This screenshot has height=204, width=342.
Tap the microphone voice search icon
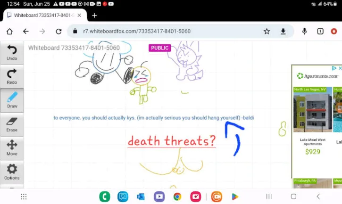pyautogui.click(x=305, y=32)
